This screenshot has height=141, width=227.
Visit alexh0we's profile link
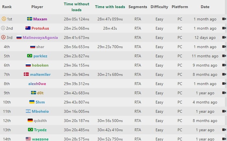click(37, 84)
